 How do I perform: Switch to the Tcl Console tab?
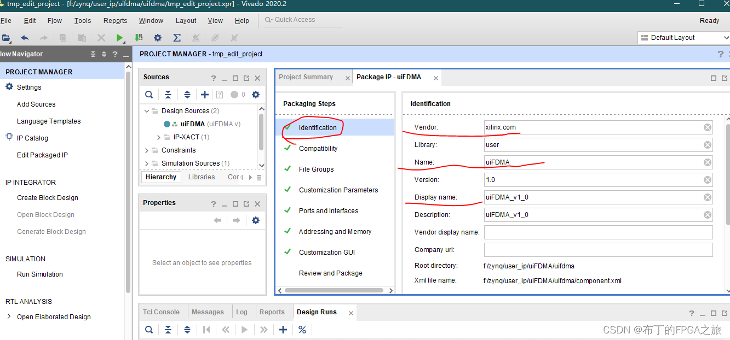[161, 312]
